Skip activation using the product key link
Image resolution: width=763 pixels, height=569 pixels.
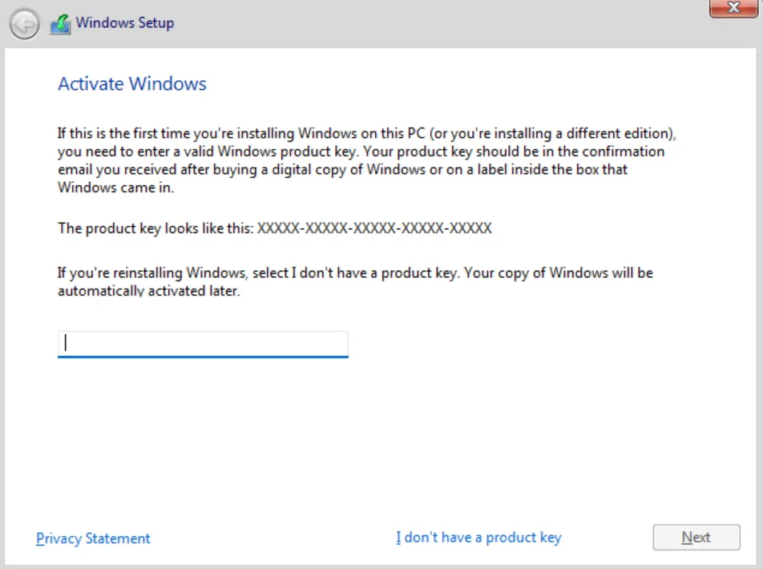pos(478,537)
